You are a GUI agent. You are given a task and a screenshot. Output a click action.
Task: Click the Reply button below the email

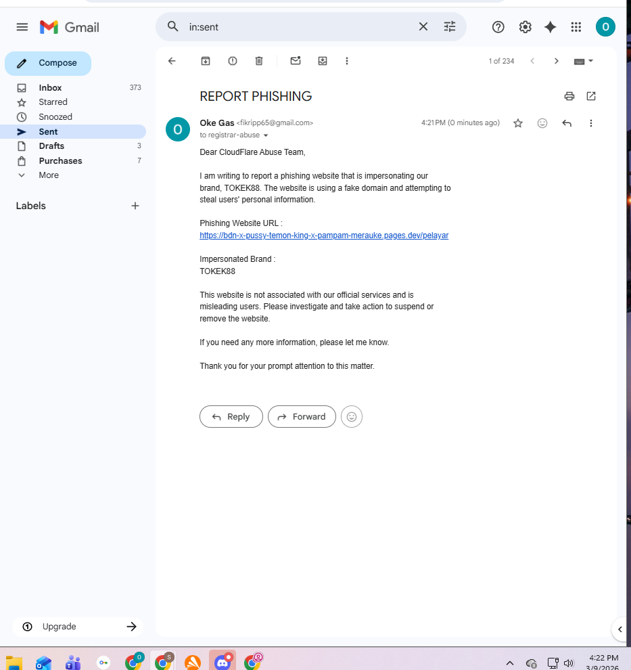click(231, 417)
